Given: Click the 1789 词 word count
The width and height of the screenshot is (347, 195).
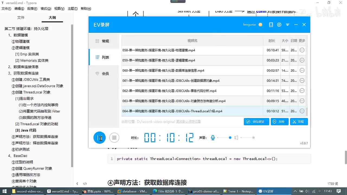Looking at the screenshot, I should point(332,184).
